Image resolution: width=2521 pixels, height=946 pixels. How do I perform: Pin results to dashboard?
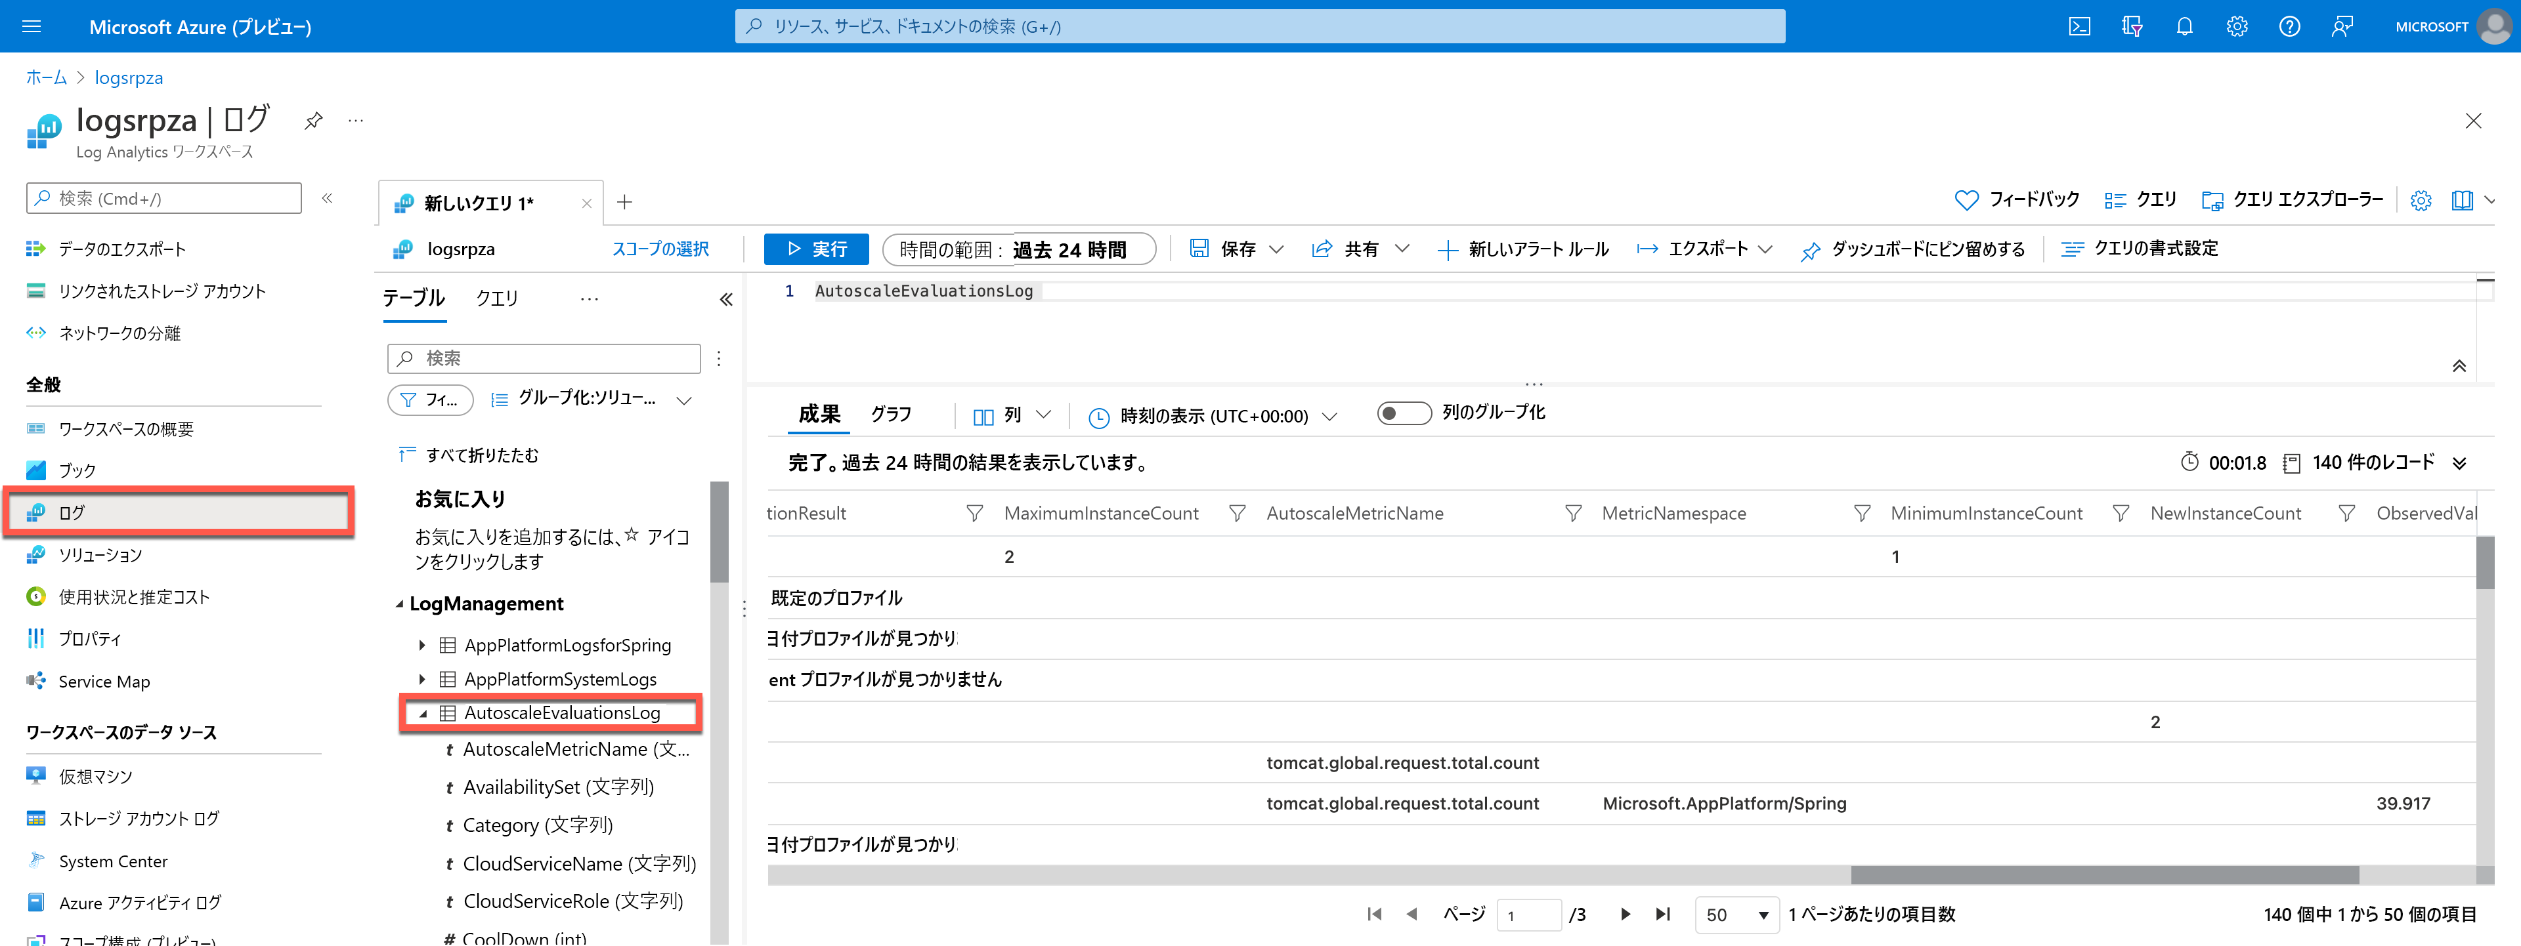pos(1912,249)
